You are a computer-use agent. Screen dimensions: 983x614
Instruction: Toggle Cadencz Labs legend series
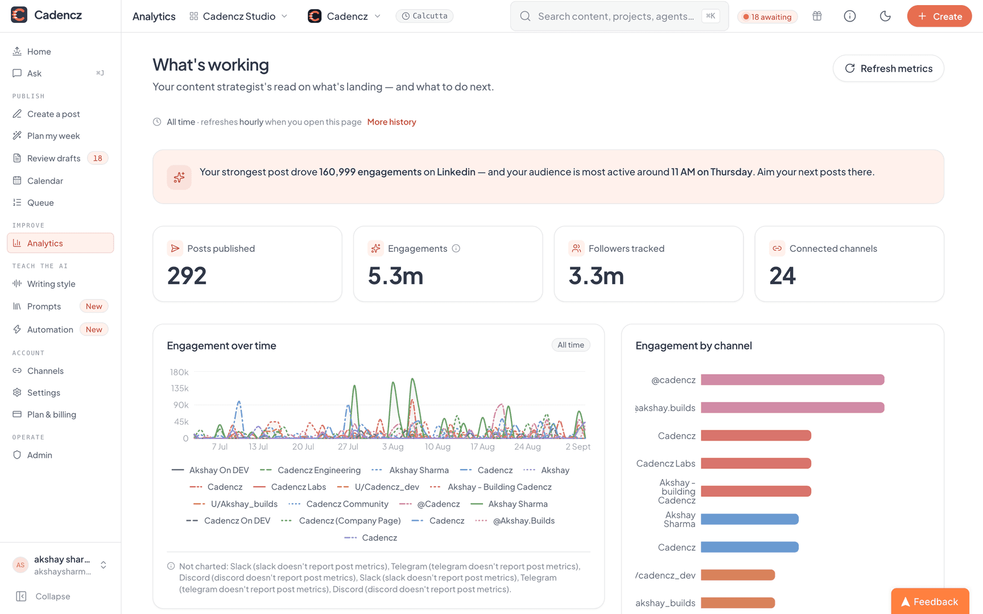290,487
